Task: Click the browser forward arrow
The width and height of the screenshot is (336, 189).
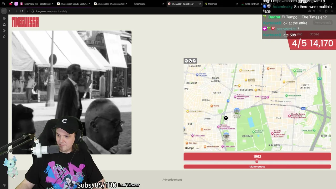Action: click(15, 11)
